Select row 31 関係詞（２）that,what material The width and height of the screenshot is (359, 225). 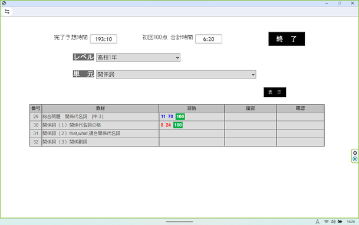point(100,133)
